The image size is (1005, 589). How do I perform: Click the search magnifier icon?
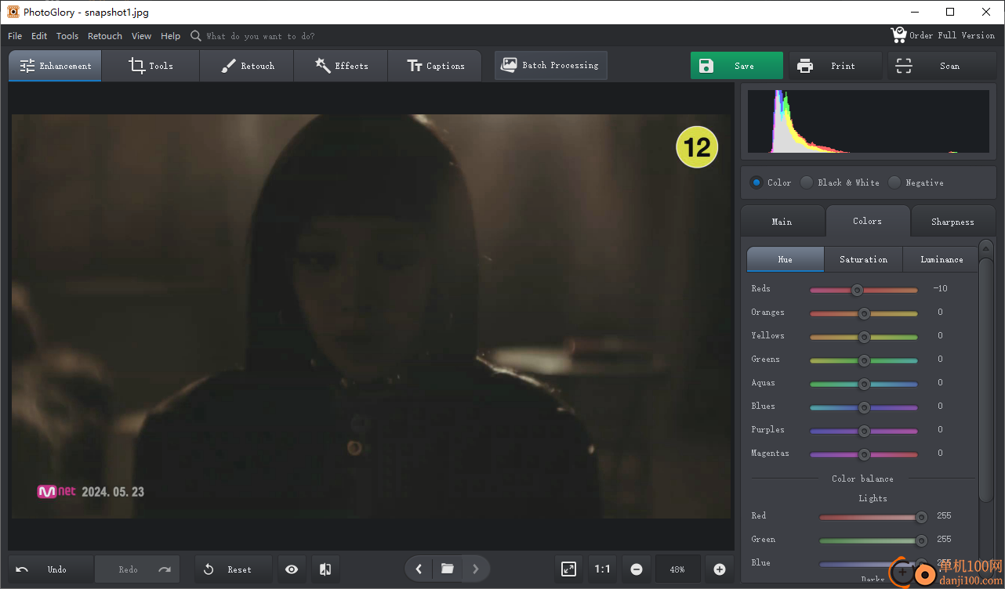point(196,36)
